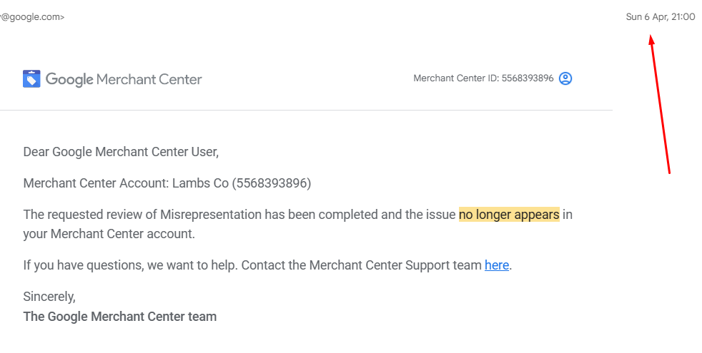Click the parenthesized account number in the body

tap(272, 183)
